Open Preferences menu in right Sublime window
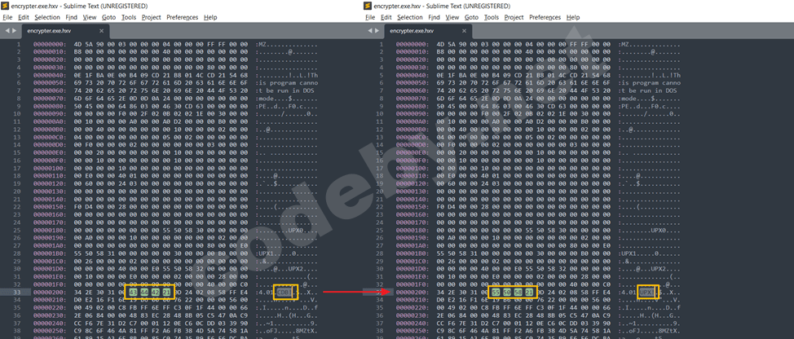Screen dimensions: 794x339 pos(545,17)
